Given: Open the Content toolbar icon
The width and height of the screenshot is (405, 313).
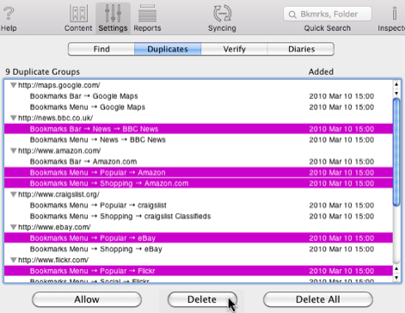Looking at the screenshot, I should [78, 13].
